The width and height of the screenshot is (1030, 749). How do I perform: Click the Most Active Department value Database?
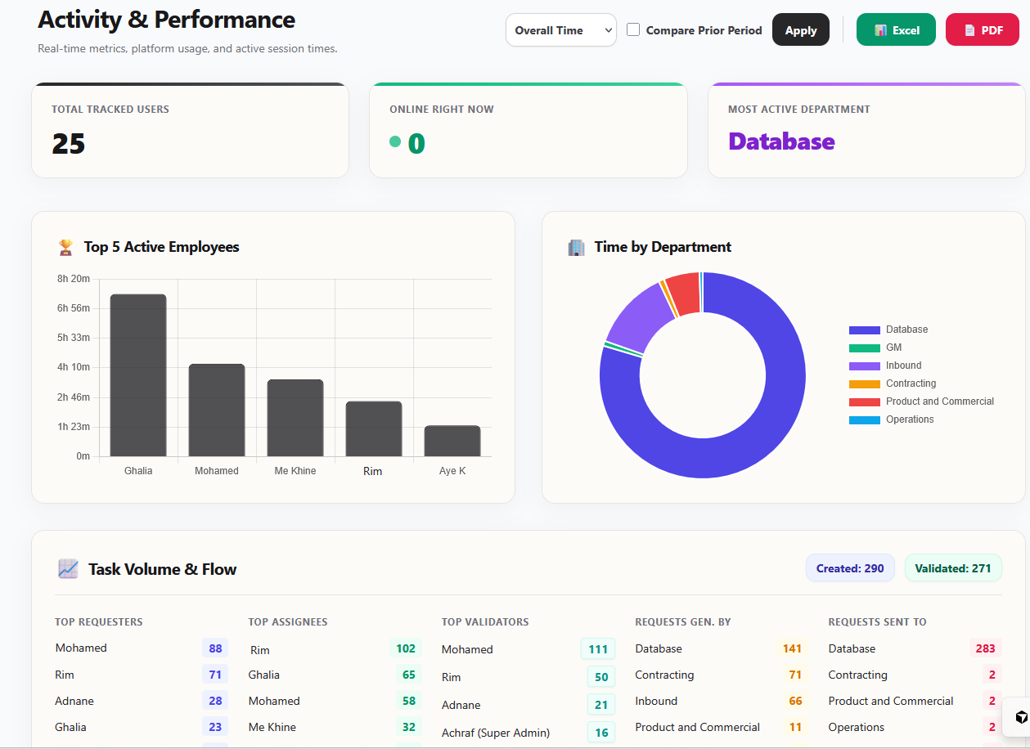pos(781,141)
